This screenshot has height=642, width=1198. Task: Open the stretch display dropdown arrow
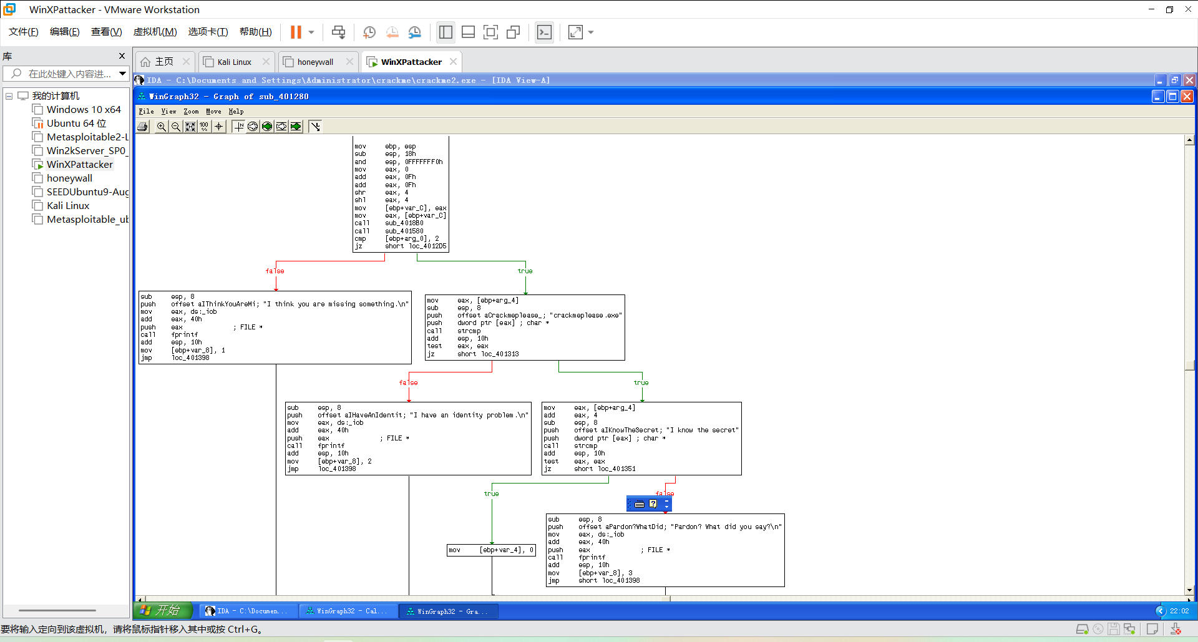pyautogui.click(x=591, y=32)
